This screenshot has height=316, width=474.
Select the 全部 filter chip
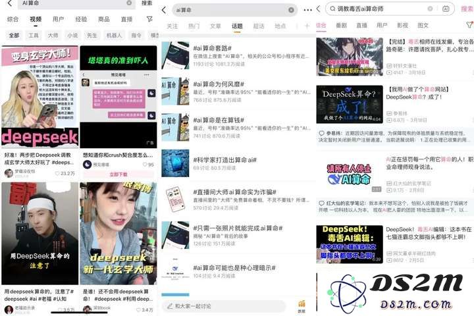pyautogui.click(x=14, y=36)
